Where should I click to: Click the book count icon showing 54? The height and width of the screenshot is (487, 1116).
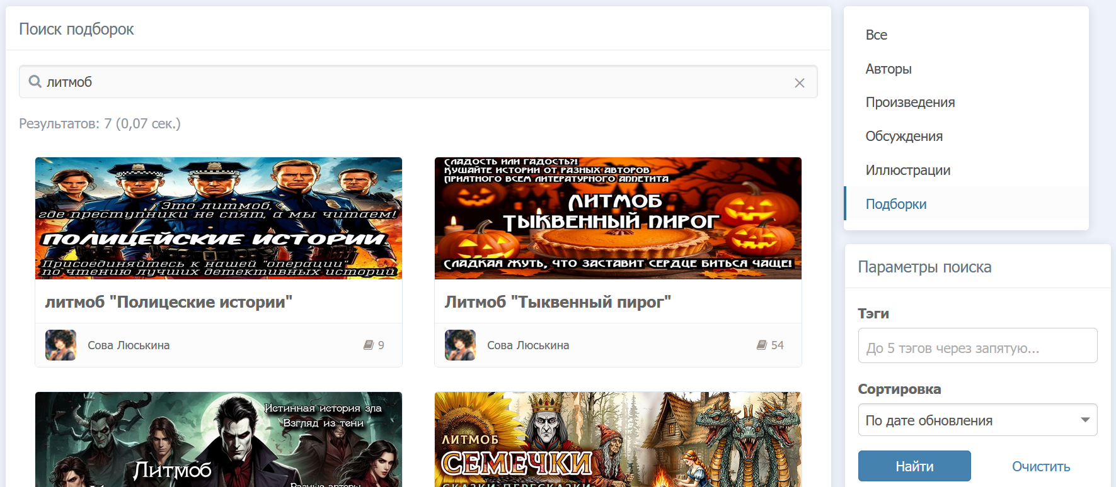pos(762,345)
